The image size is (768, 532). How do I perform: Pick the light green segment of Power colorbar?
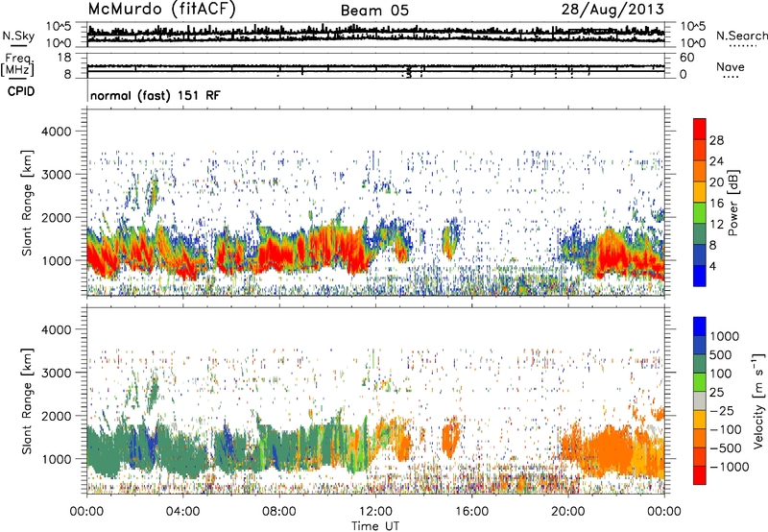point(700,213)
